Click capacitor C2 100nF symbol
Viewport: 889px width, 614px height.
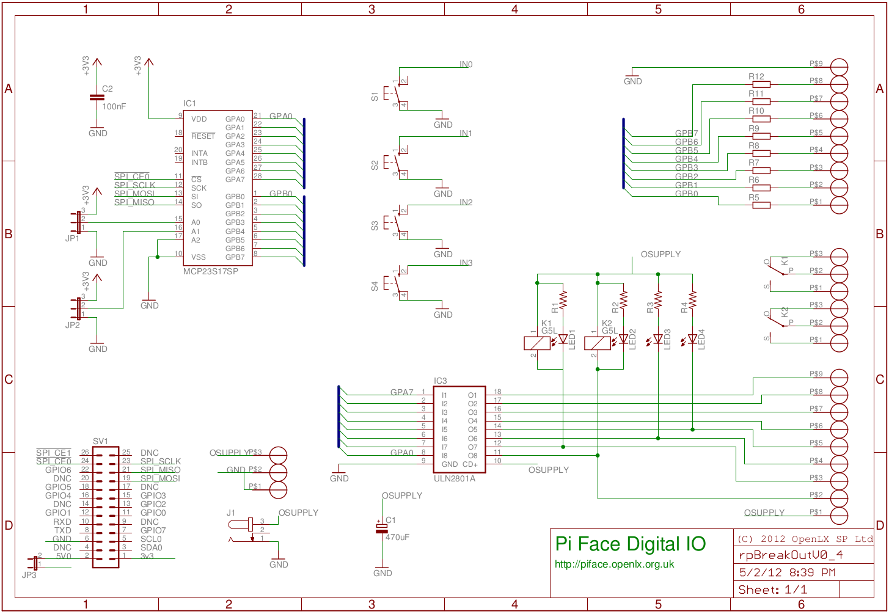point(97,97)
